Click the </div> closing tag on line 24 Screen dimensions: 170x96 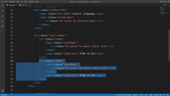click(x=38, y=28)
